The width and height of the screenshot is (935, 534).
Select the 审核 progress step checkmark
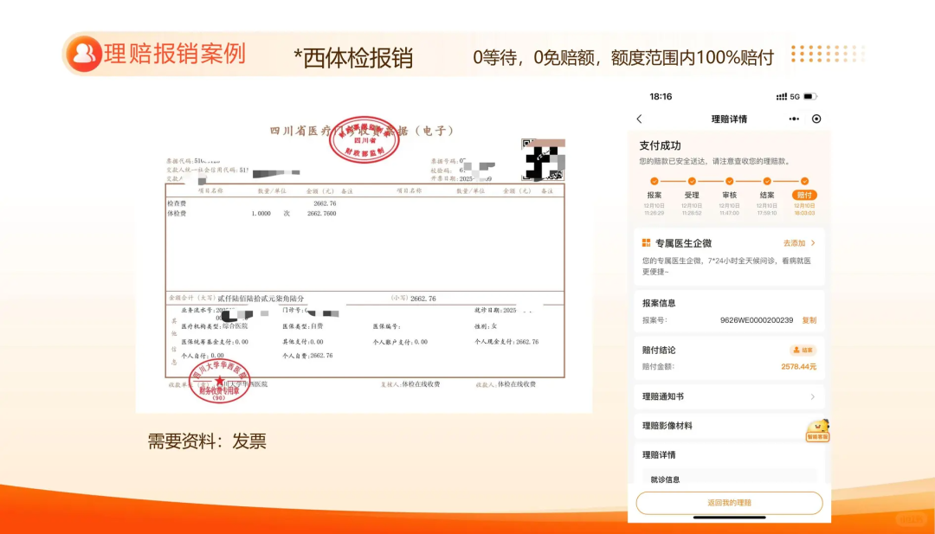729,181
